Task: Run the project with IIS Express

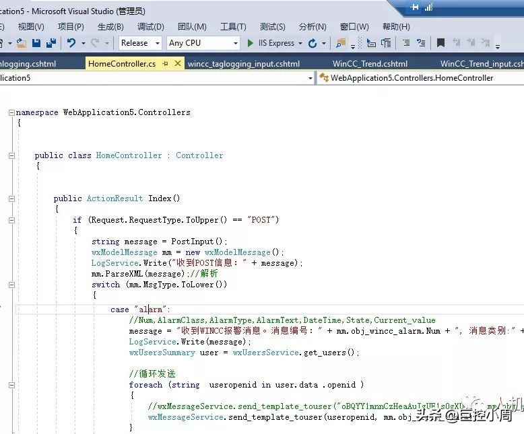Action: point(271,43)
